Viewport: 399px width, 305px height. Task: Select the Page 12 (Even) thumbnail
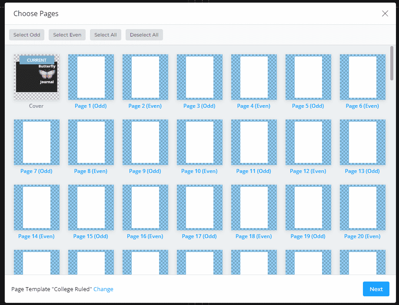pyautogui.click(x=309, y=142)
